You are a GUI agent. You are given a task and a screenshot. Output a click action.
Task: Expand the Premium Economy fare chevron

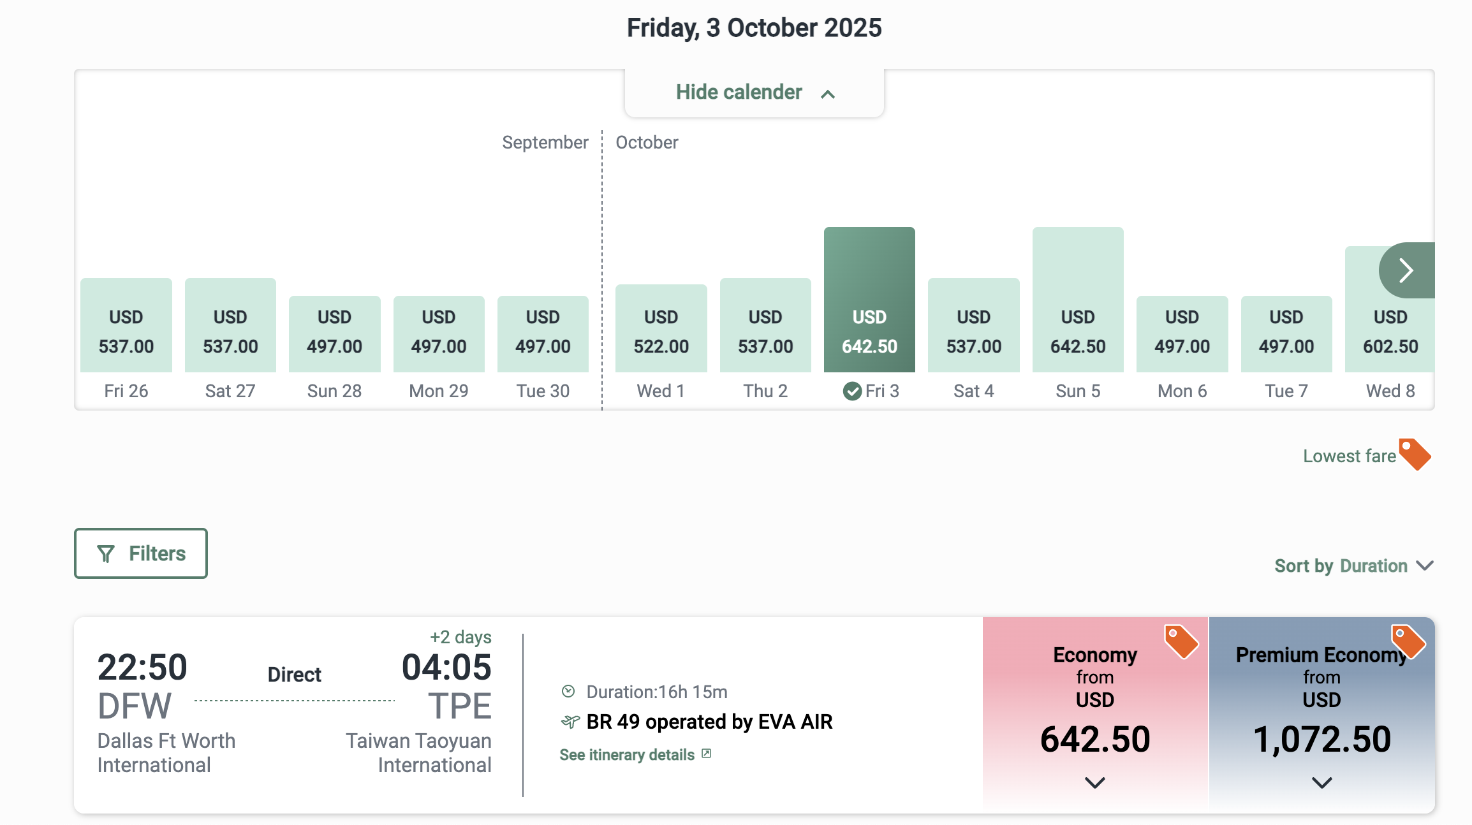point(1322,782)
